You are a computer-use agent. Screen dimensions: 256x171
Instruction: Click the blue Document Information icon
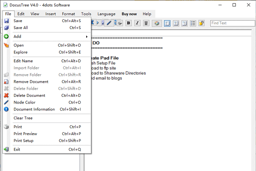(6, 109)
